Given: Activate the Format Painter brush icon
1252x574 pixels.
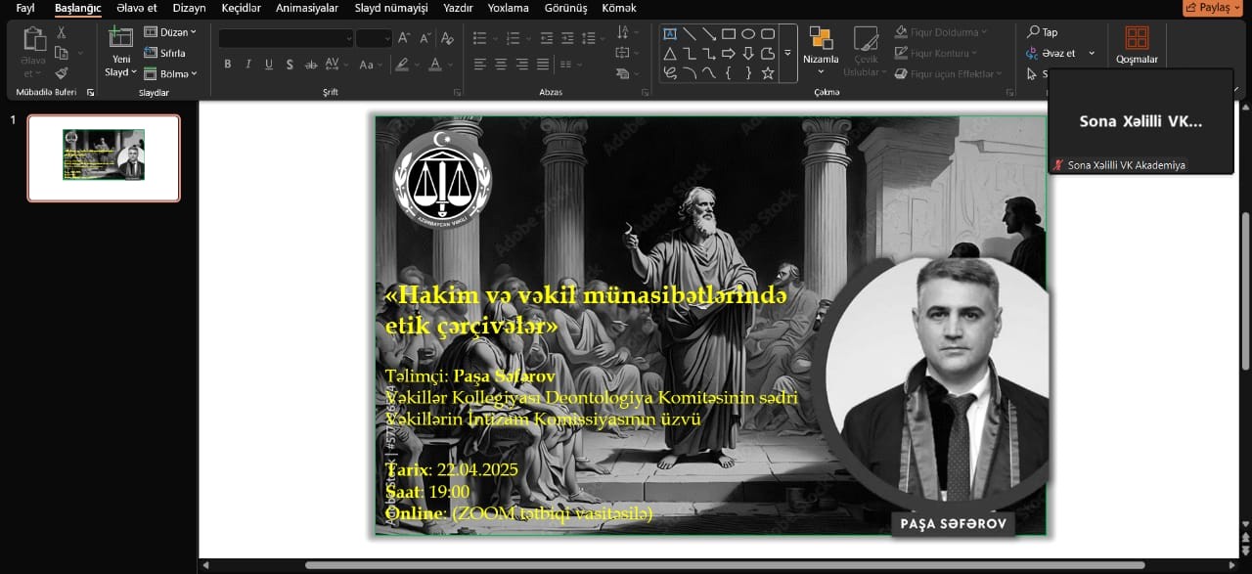Looking at the screenshot, I should coord(61,73).
